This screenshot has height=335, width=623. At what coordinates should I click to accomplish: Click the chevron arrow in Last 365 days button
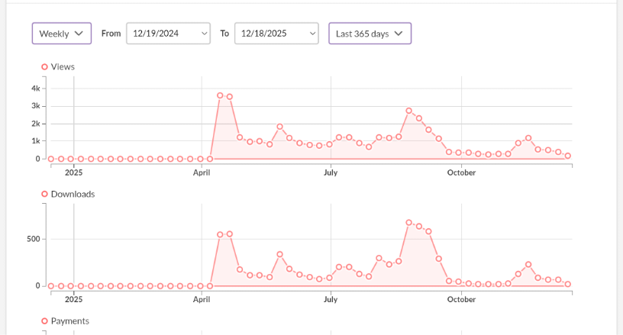[399, 34]
